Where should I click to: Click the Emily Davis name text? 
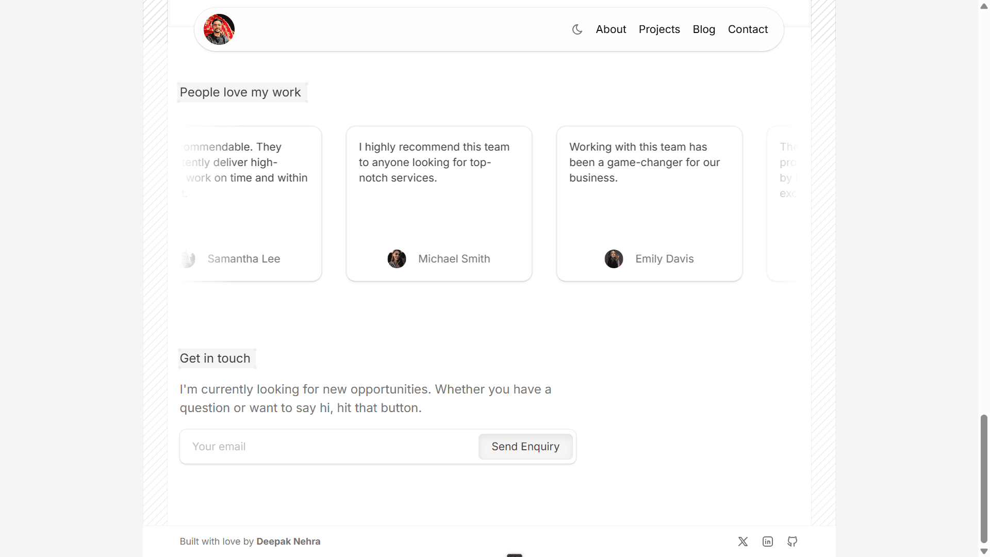point(664,259)
